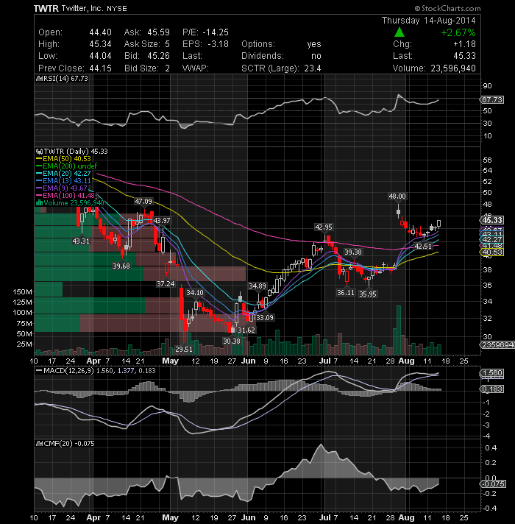Click the date Thursday 14-Aug-2014
This screenshot has width=515, height=524.
click(428, 21)
